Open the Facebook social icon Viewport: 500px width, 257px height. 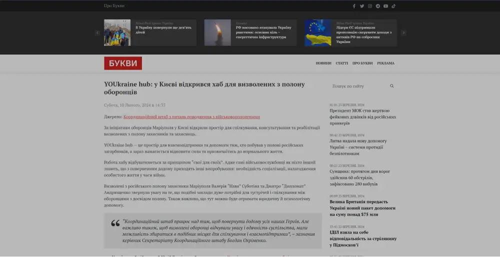(x=354, y=6)
